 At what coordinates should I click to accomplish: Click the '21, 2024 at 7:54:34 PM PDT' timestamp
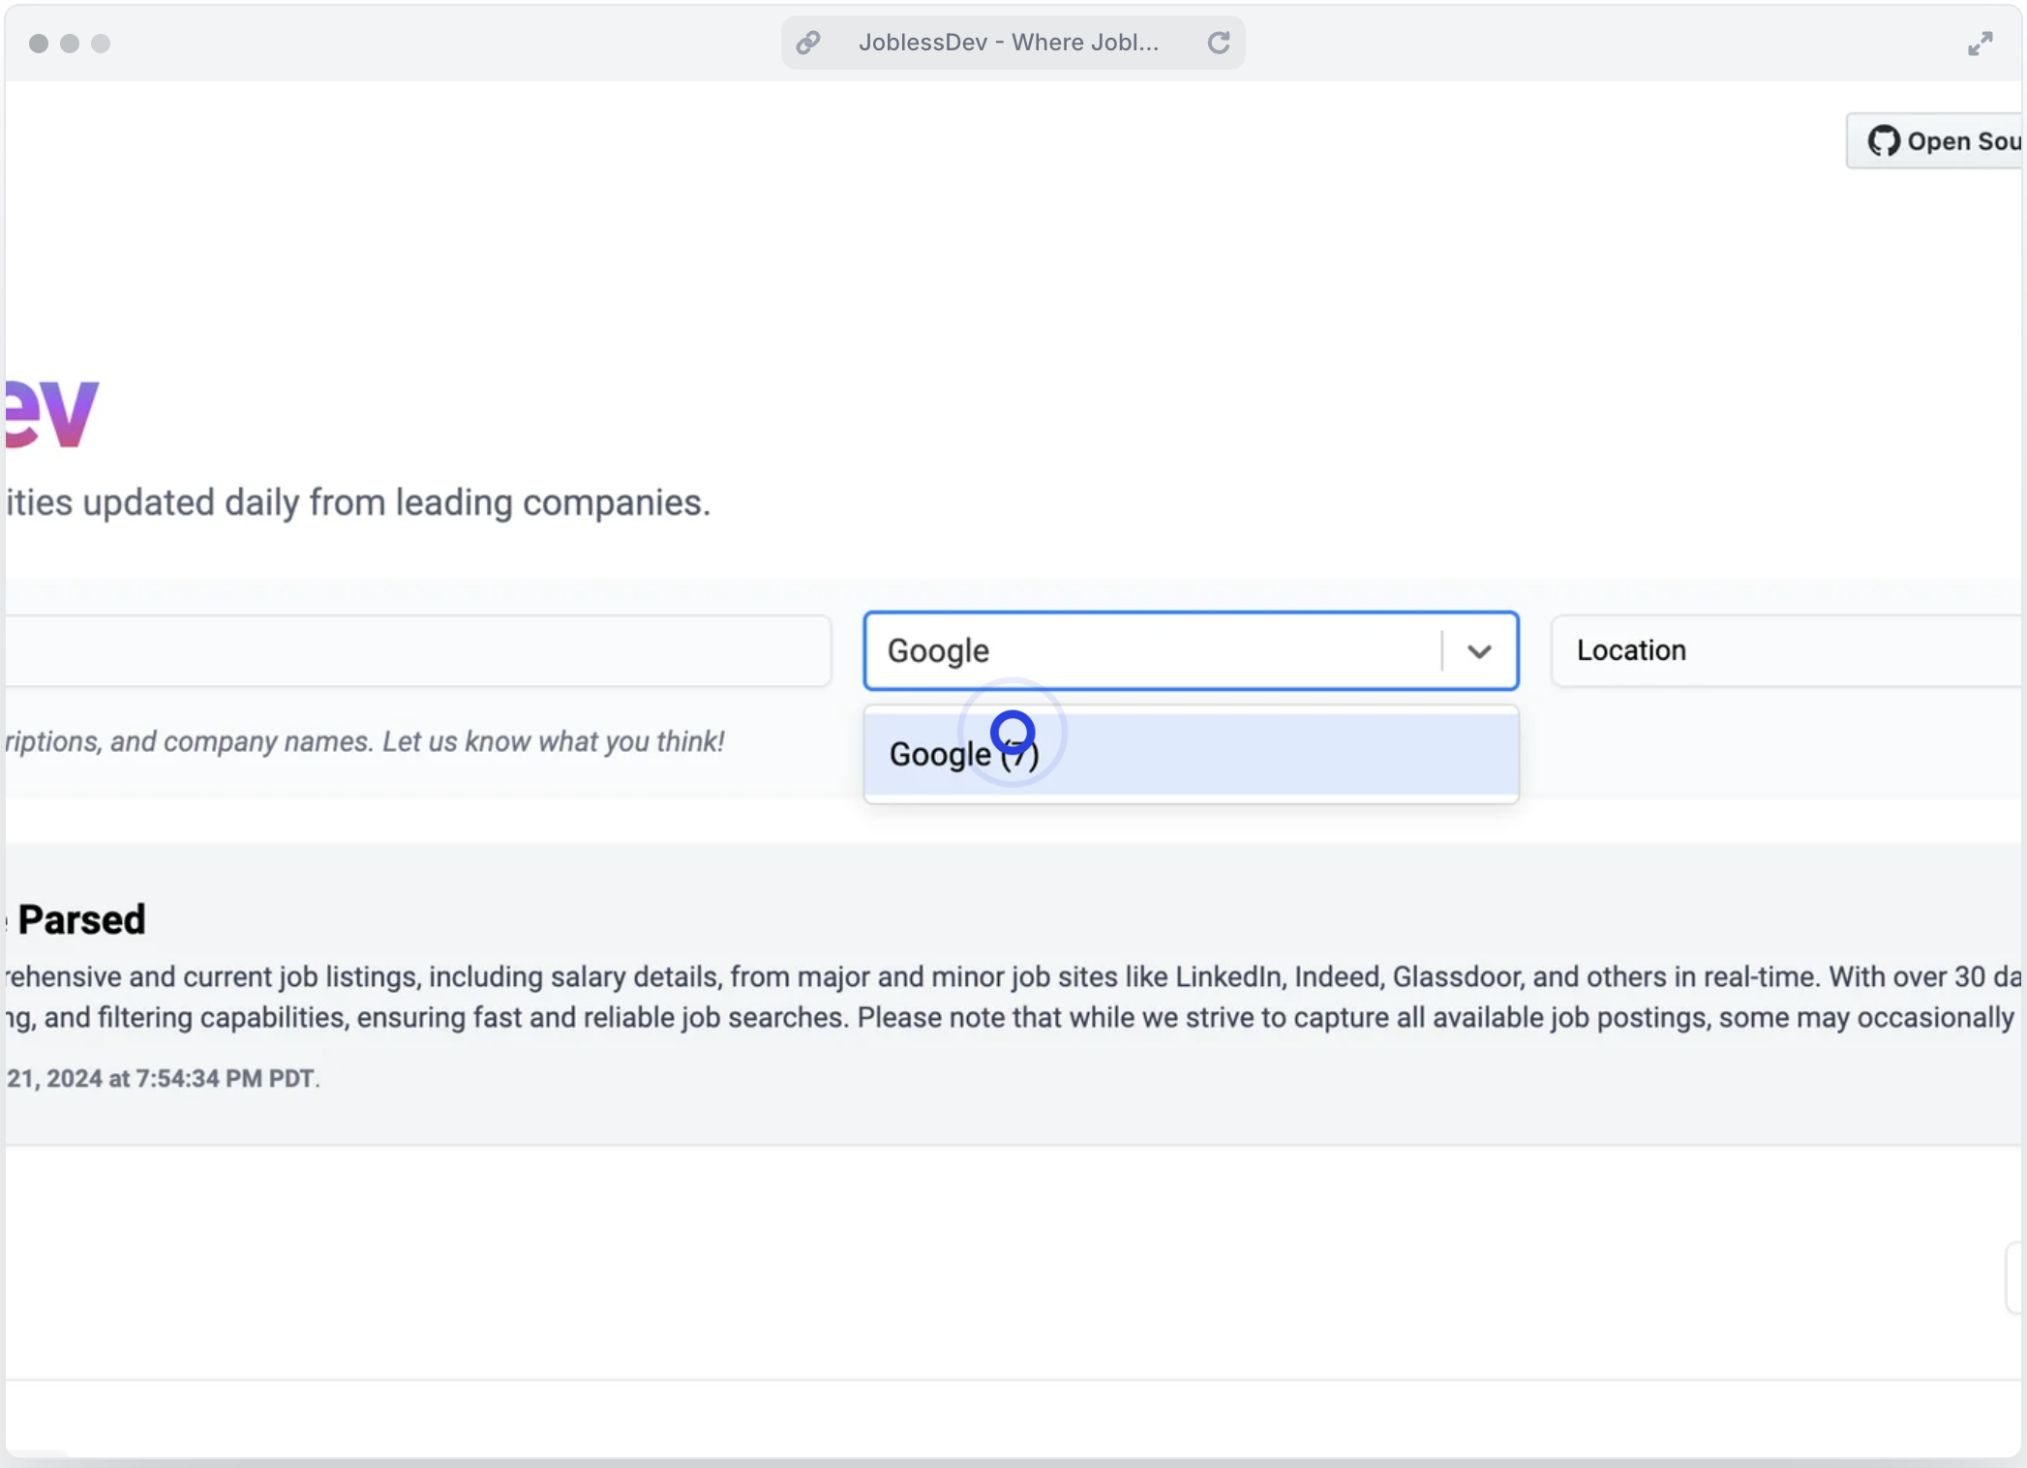pos(162,1078)
